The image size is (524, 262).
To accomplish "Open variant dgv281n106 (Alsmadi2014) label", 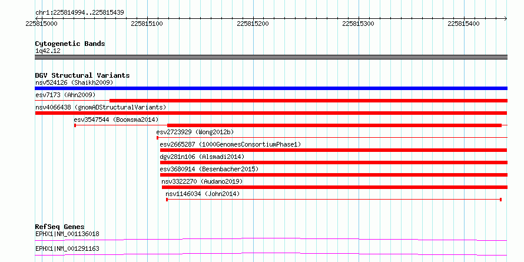I will 202,157.
